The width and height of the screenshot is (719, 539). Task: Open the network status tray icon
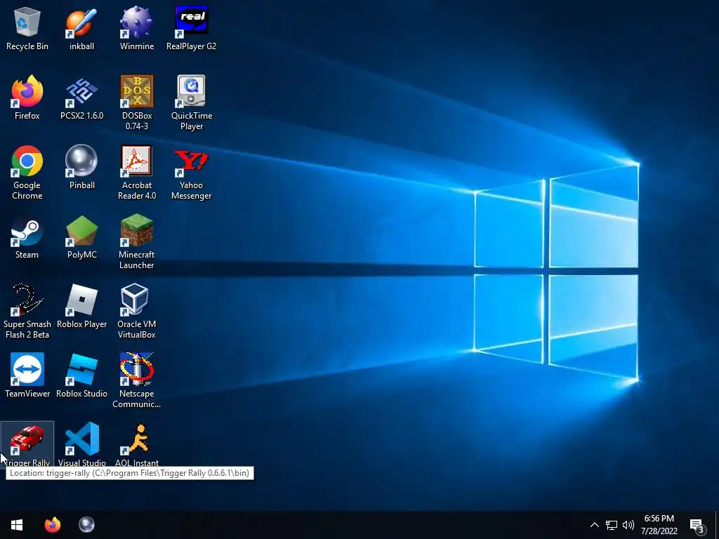click(612, 525)
